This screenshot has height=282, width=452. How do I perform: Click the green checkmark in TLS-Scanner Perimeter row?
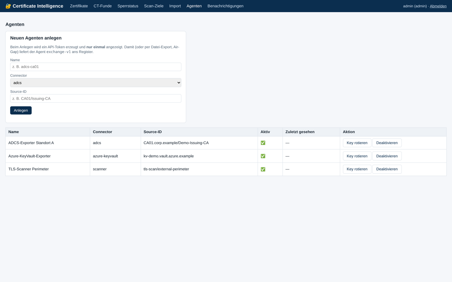point(263,169)
